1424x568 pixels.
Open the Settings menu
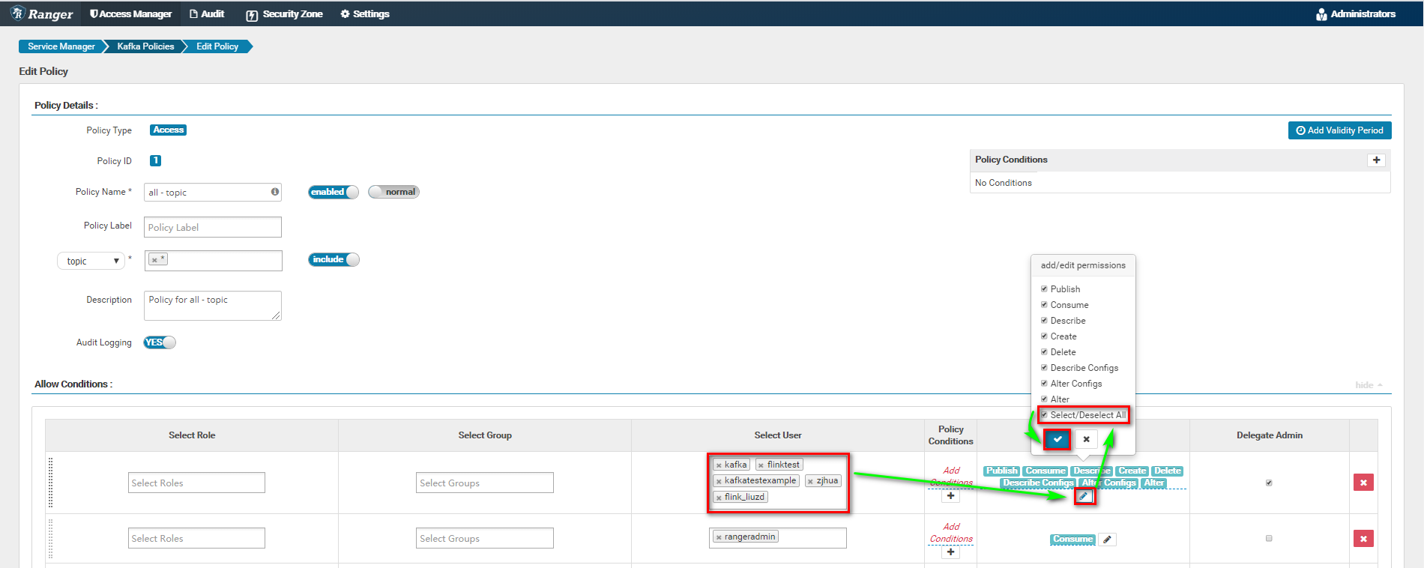365,13
